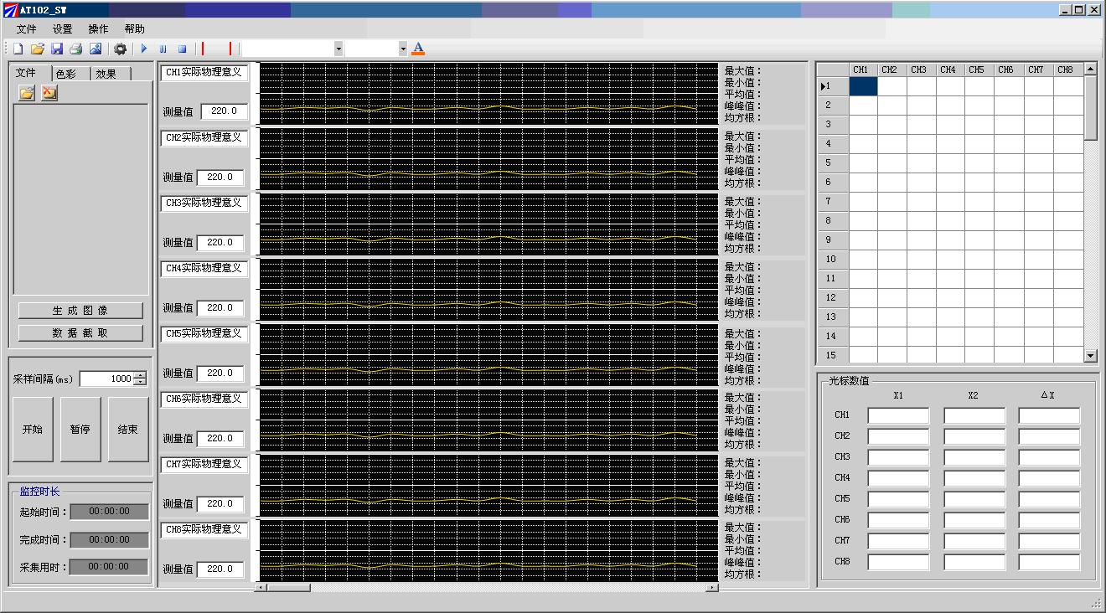
Task: Open settings via the gear toolbar icon
Action: (121, 49)
